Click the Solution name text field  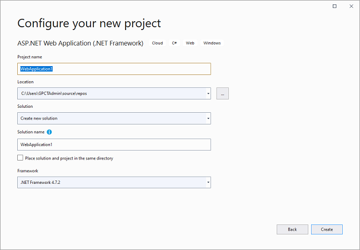pos(114,144)
